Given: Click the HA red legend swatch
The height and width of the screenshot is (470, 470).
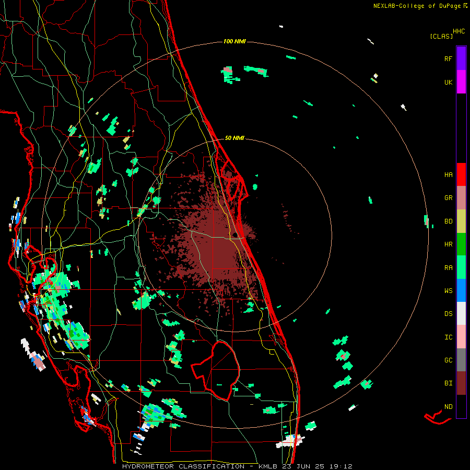Looking at the screenshot, I should tap(461, 174).
